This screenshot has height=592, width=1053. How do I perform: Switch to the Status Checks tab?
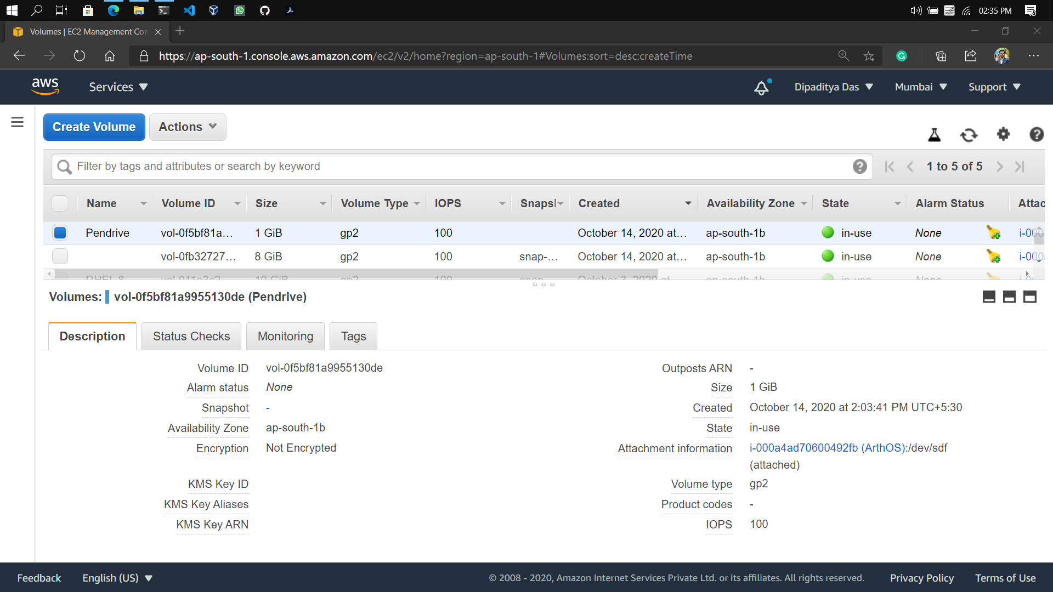(x=191, y=337)
